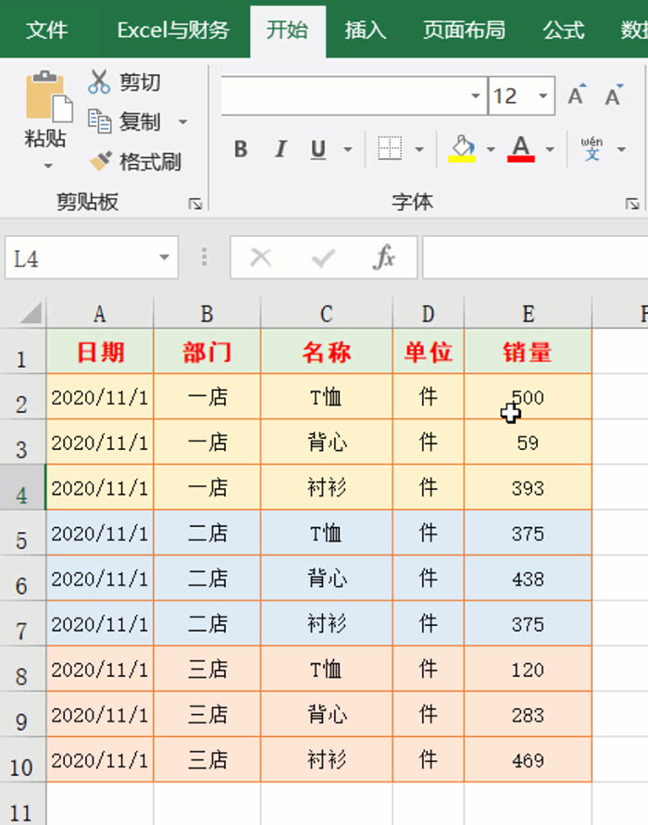Click the 剪切 button label
This screenshot has width=648, height=825.
point(140,82)
